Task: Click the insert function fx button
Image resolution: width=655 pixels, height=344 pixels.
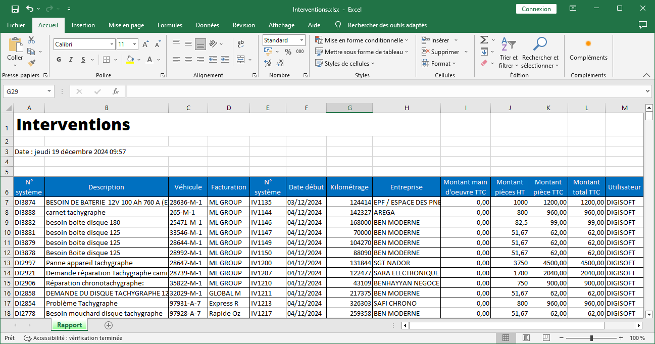Action: tap(116, 91)
